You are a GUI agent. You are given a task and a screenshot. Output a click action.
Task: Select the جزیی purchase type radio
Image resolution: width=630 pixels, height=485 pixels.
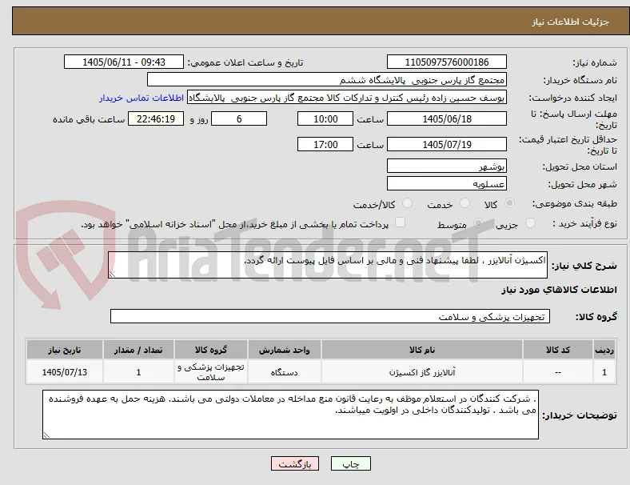click(530, 223)
